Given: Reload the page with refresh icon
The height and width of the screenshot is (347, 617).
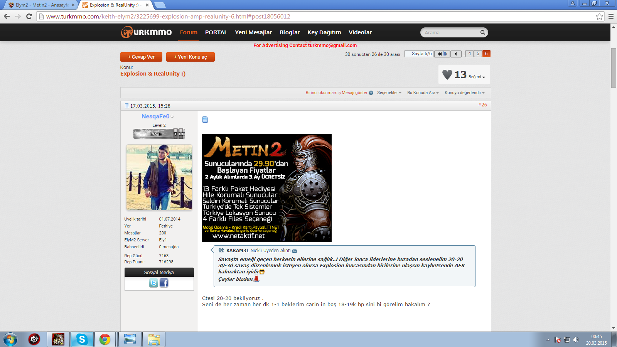Looking at the screenshot, I should (29, 16).
